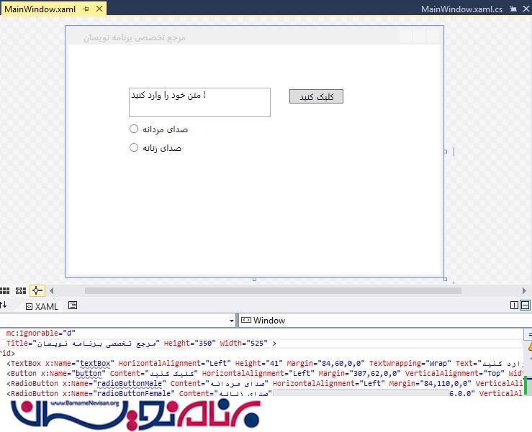Click the promote preview tab icon
532x432 pixels.
tap(513, 9)
